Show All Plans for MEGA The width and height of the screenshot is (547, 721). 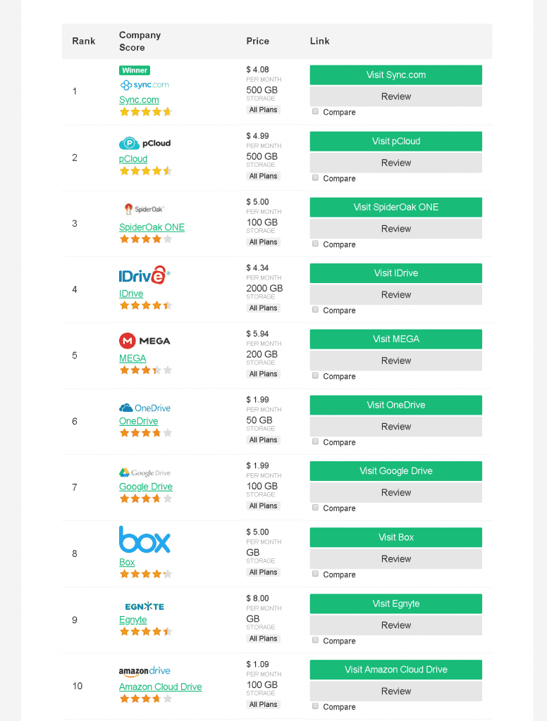click(x=263, y=374)
